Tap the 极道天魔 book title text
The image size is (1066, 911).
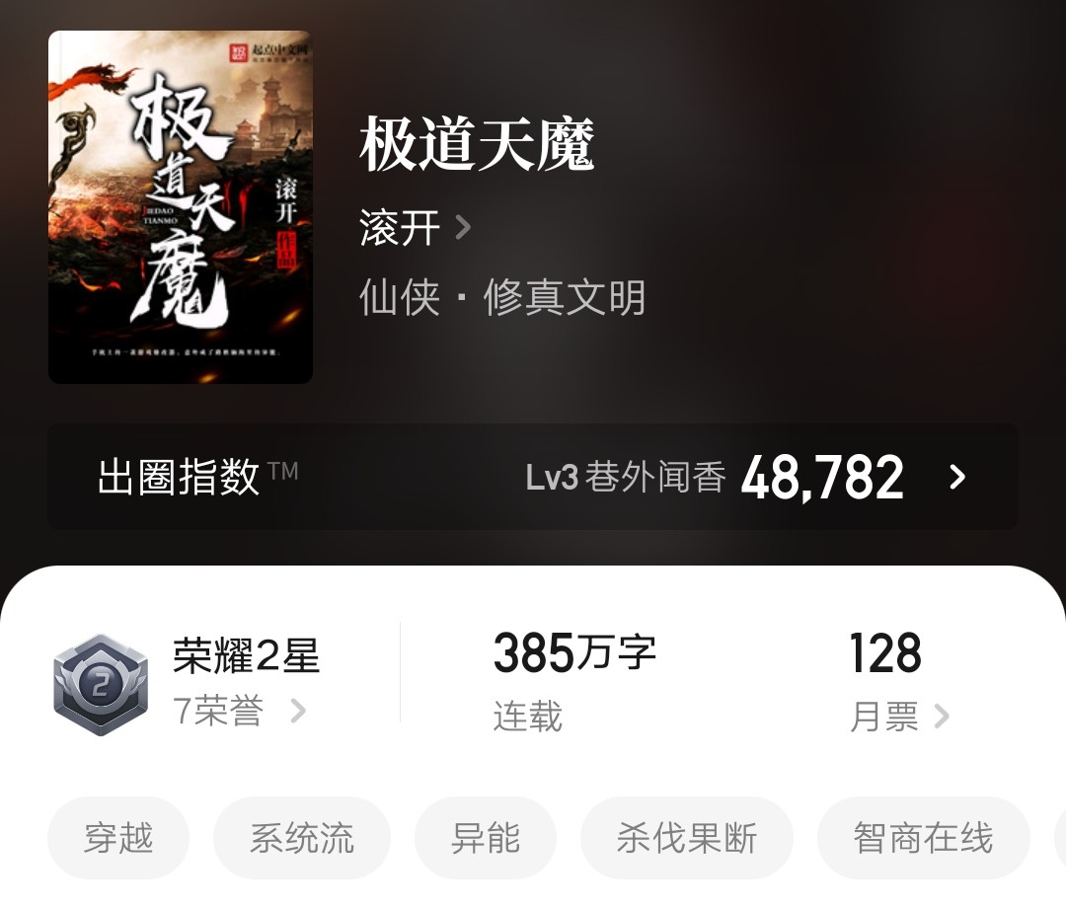pyautogui.click(x=477, y=143)
